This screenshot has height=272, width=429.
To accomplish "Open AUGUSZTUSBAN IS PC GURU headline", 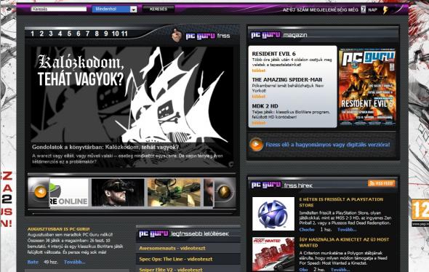I will [59, 229].
